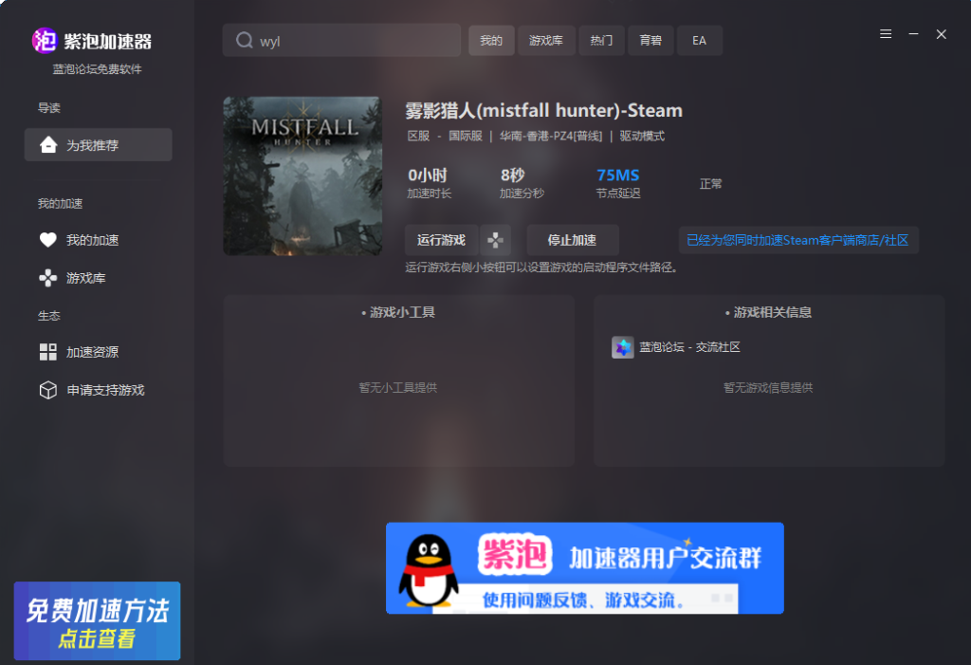Click the 国际服 region text
971x665 pixels.
coord(466,136)
